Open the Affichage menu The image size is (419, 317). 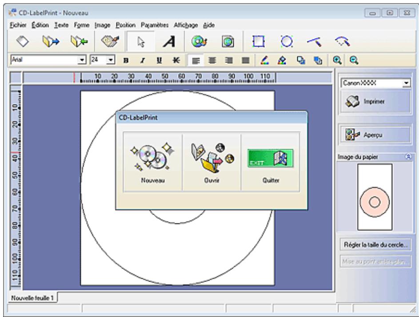coord(186,25)
